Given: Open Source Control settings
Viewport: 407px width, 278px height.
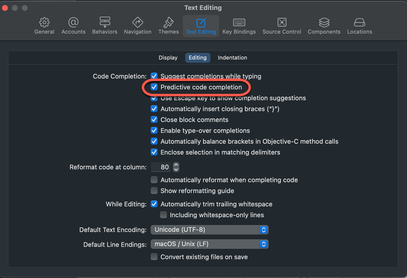Looking at the screenshot, I should point(282,25).
